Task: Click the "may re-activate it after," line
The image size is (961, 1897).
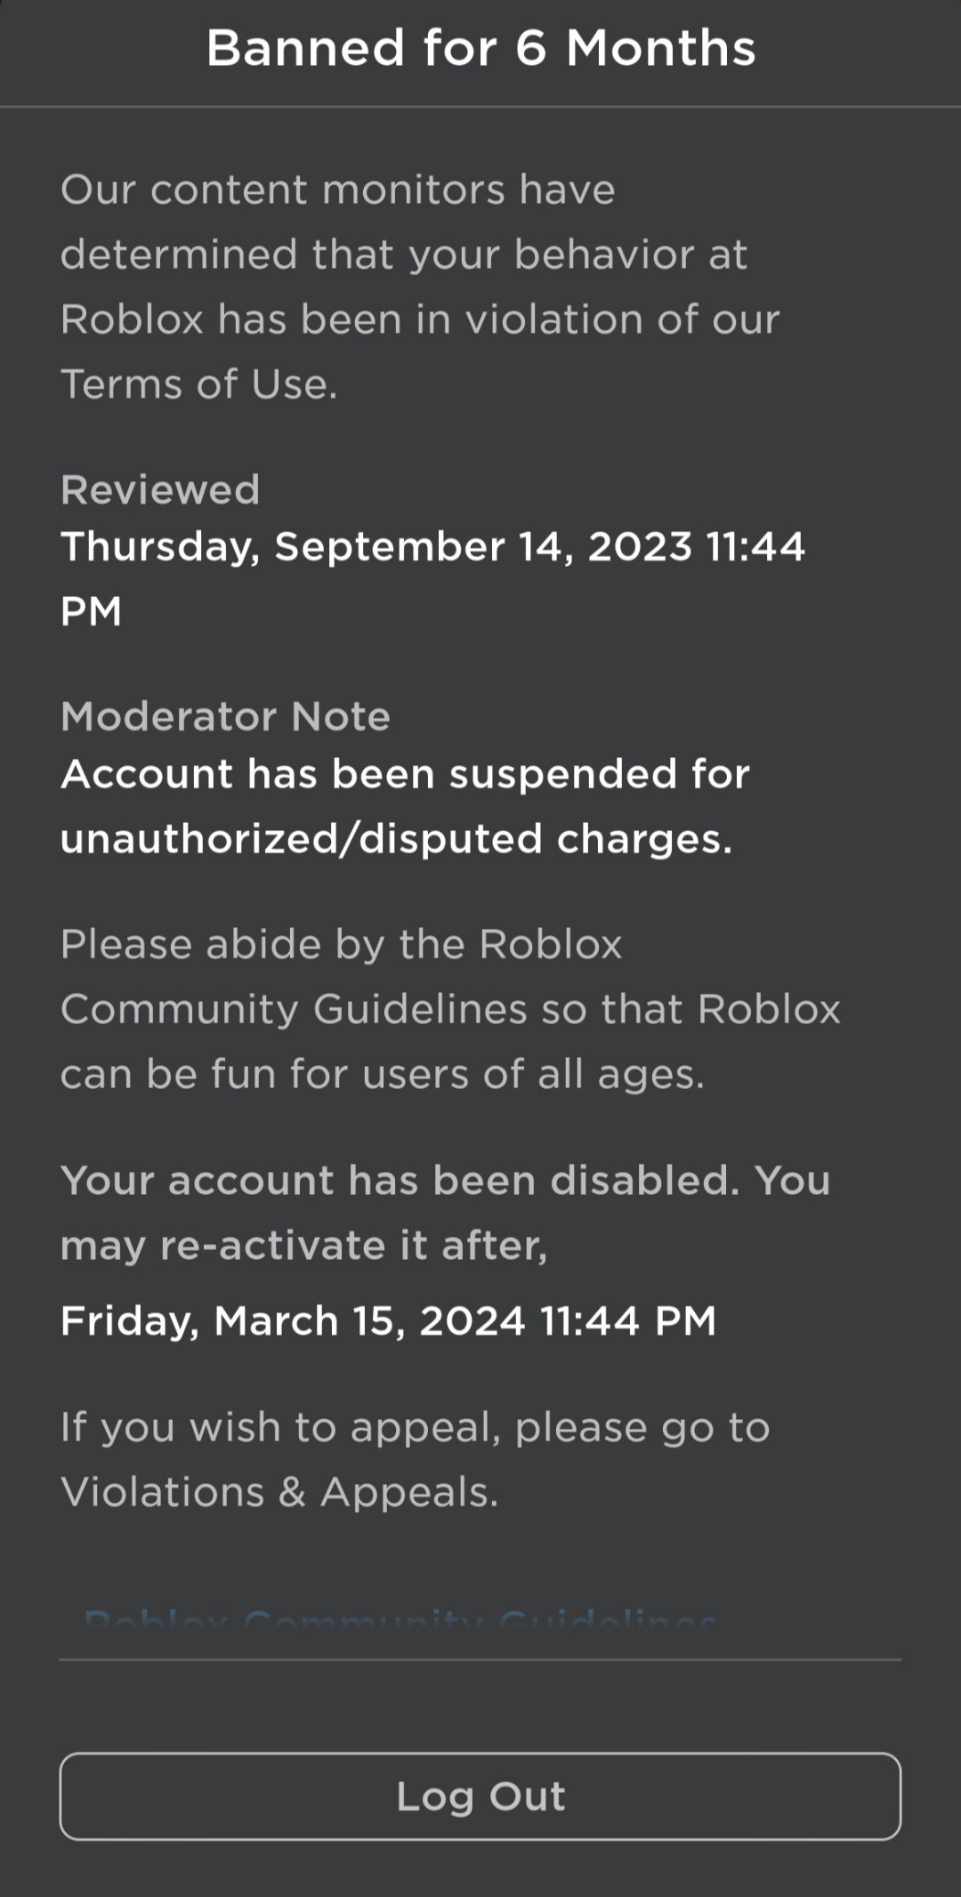Action: tap(303, 1246)
